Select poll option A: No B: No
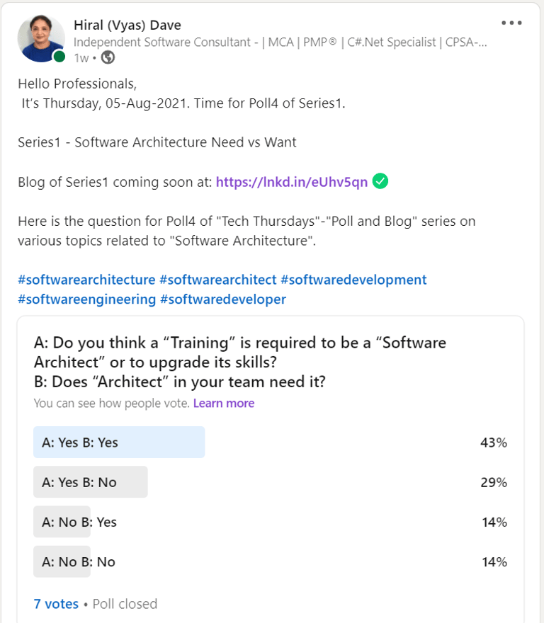The height and width of the screenshot is (623, 544). click(271, 561)
